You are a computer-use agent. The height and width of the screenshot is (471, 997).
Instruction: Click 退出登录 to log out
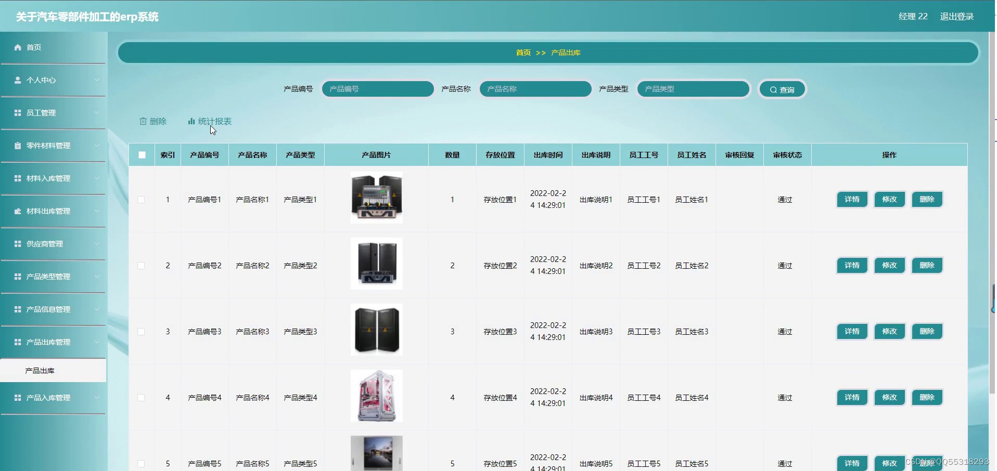[x=956, y=17]
